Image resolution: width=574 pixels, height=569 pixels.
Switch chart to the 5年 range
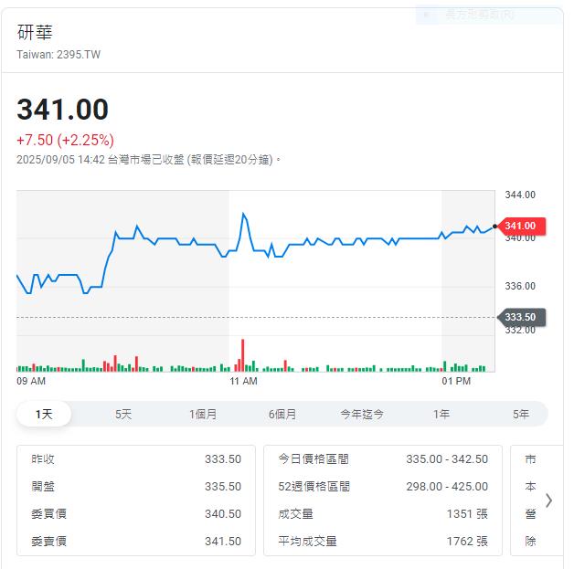pos(521,414)
